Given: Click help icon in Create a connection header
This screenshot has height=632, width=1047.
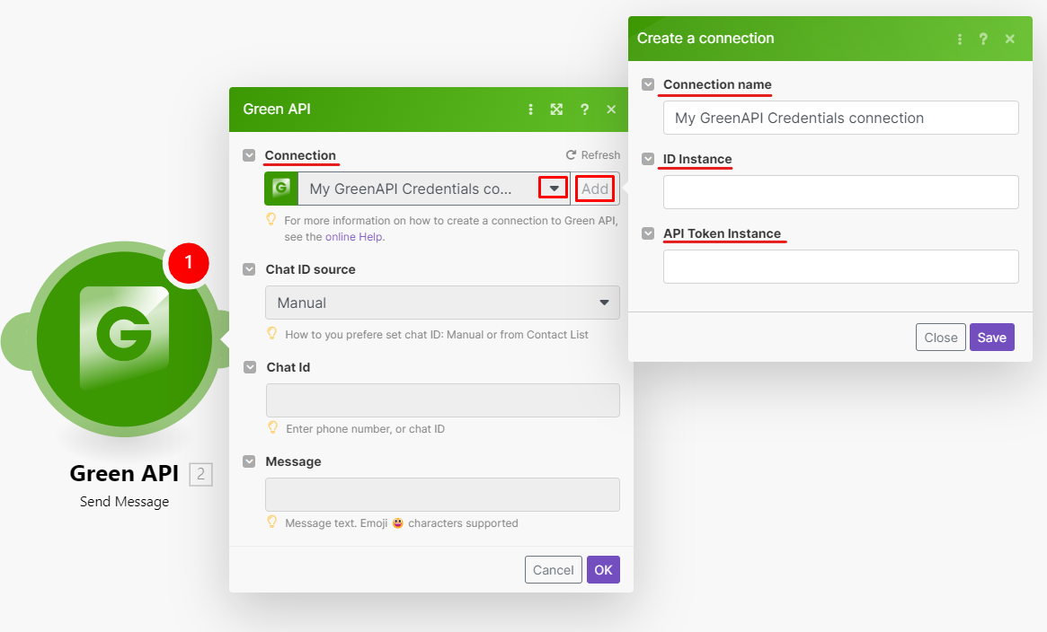Looking at the screenshot, I should pos(983,39).
